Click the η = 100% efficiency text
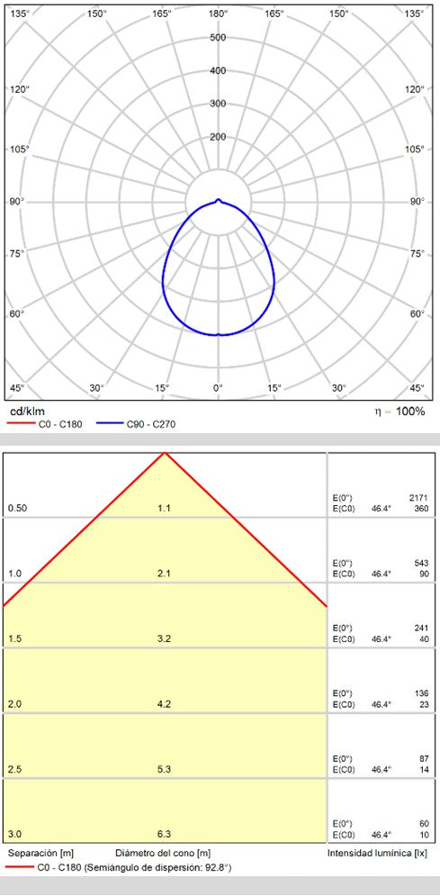 (402, 412)
